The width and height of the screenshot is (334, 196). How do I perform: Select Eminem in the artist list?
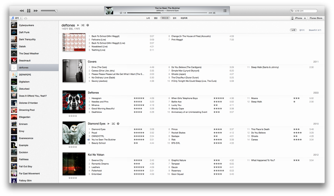pos(35,124)
